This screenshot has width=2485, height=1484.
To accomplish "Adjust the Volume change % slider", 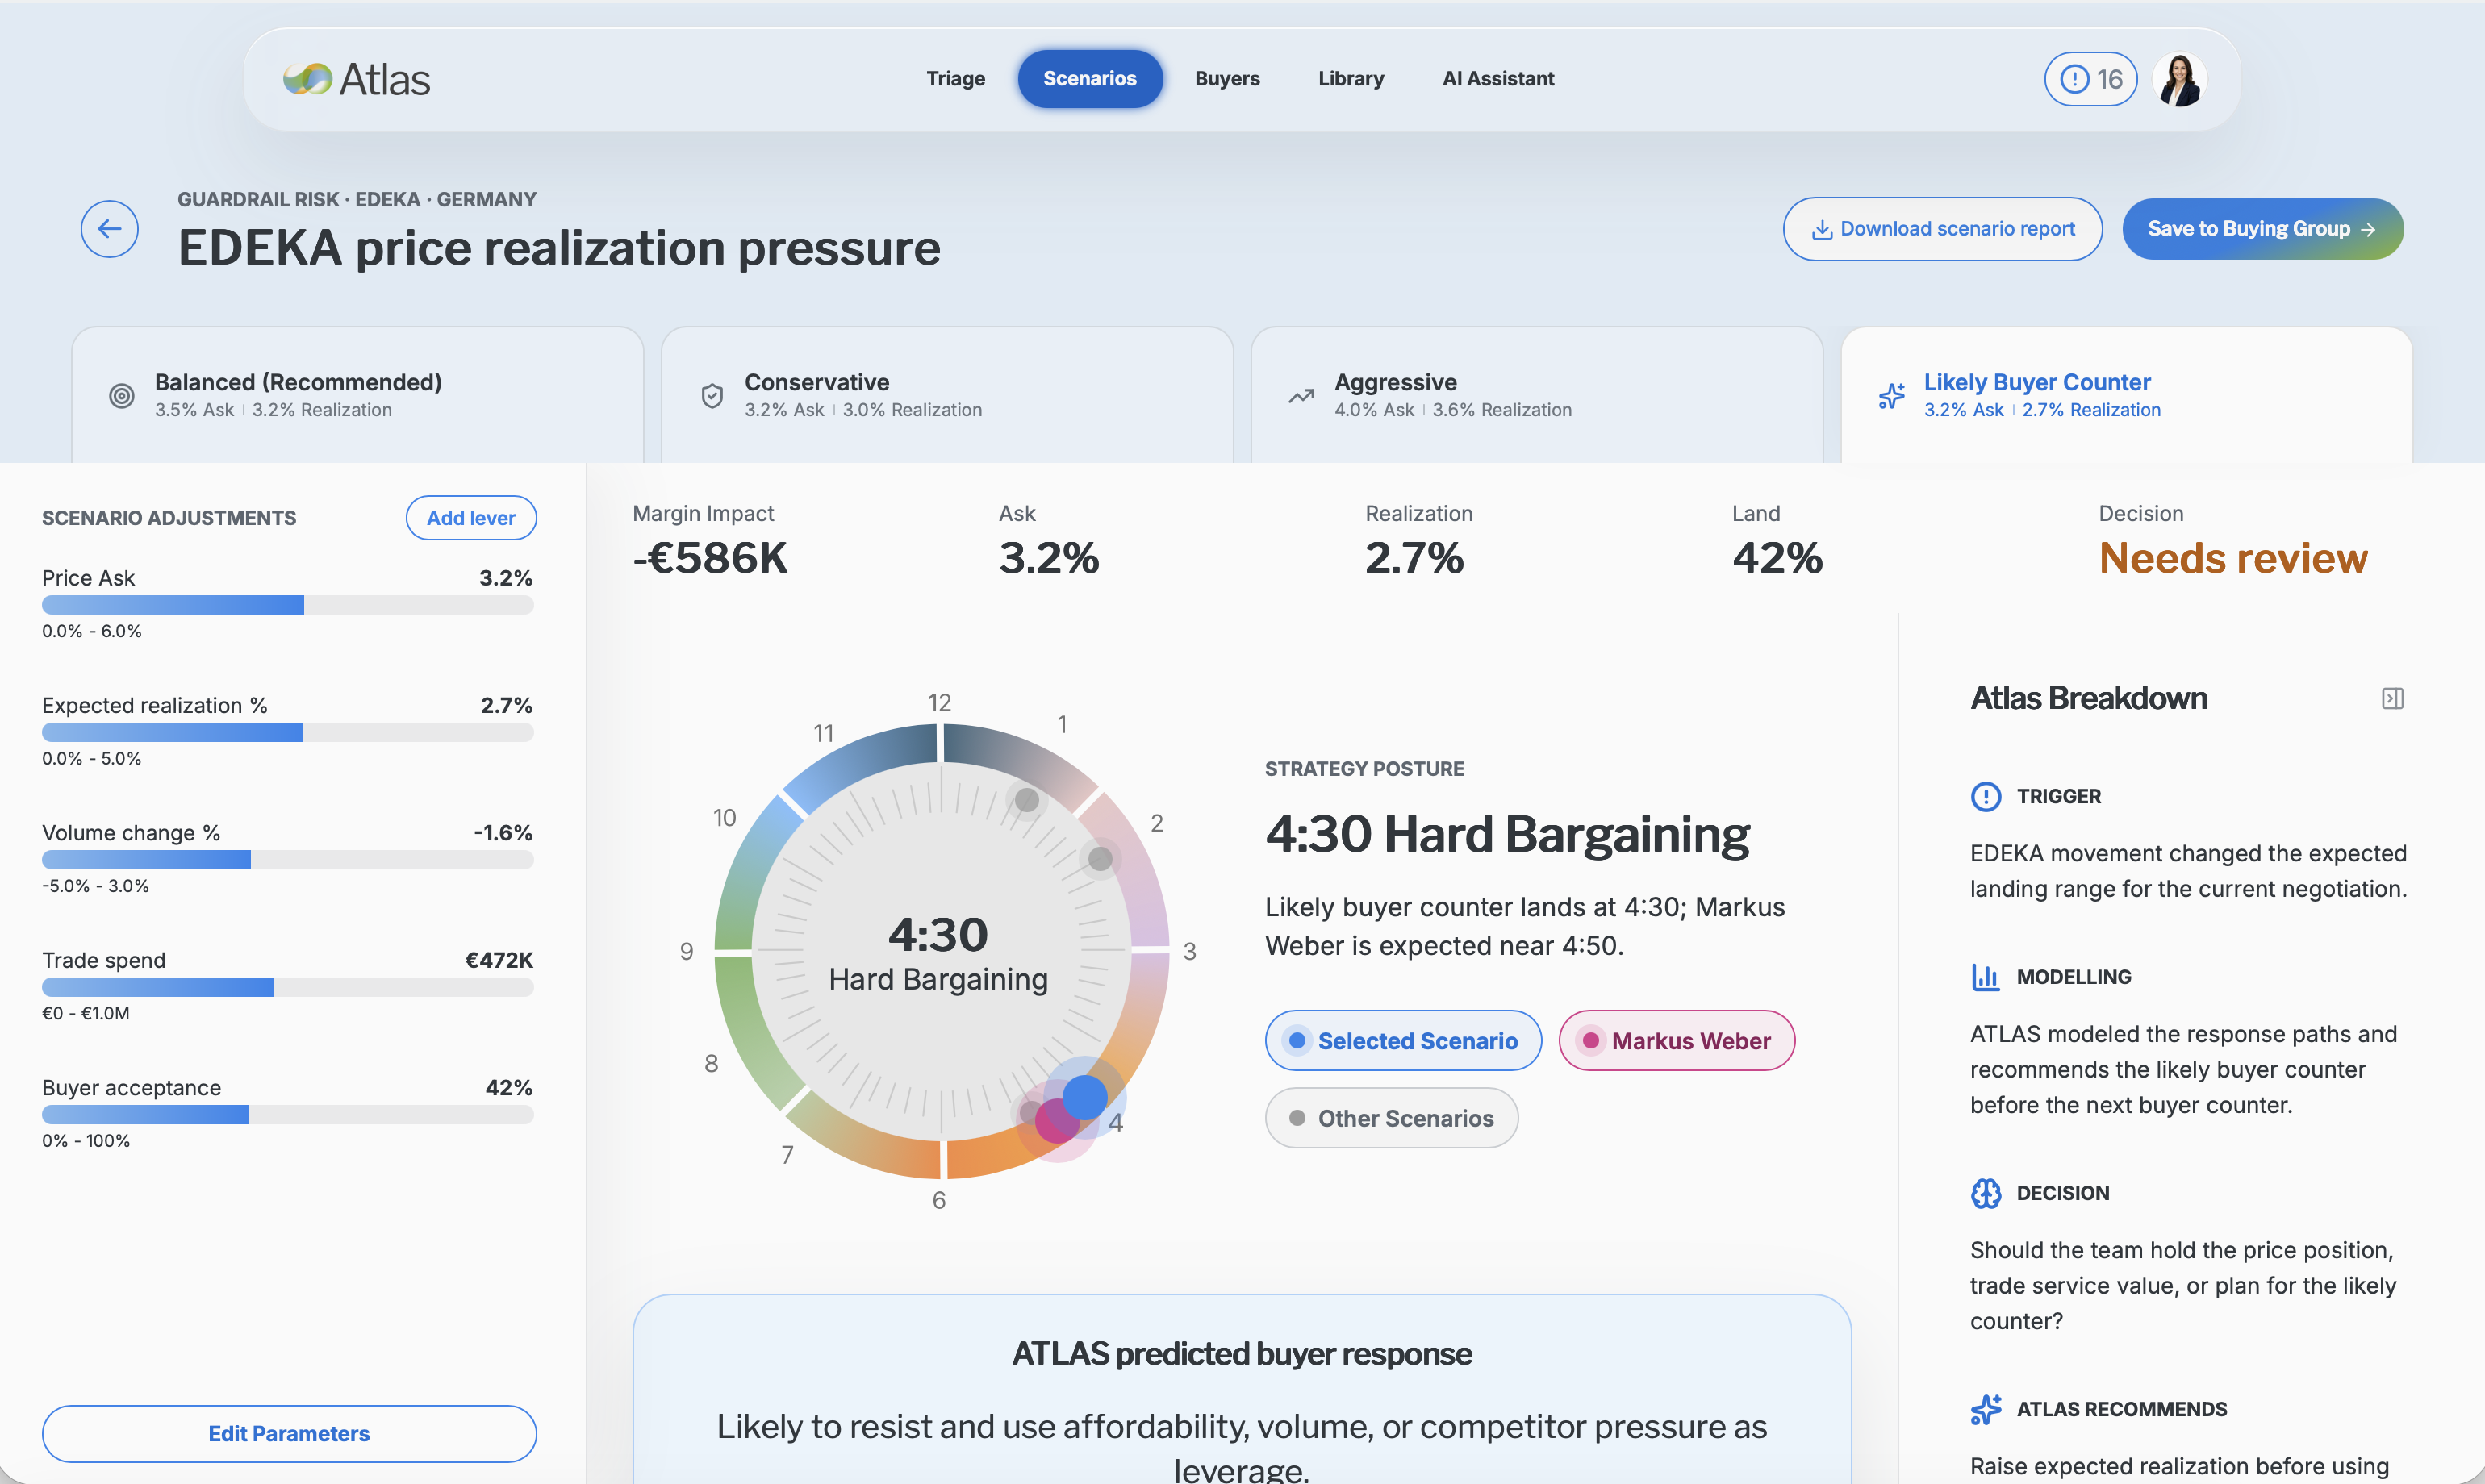I will [288, 860].
